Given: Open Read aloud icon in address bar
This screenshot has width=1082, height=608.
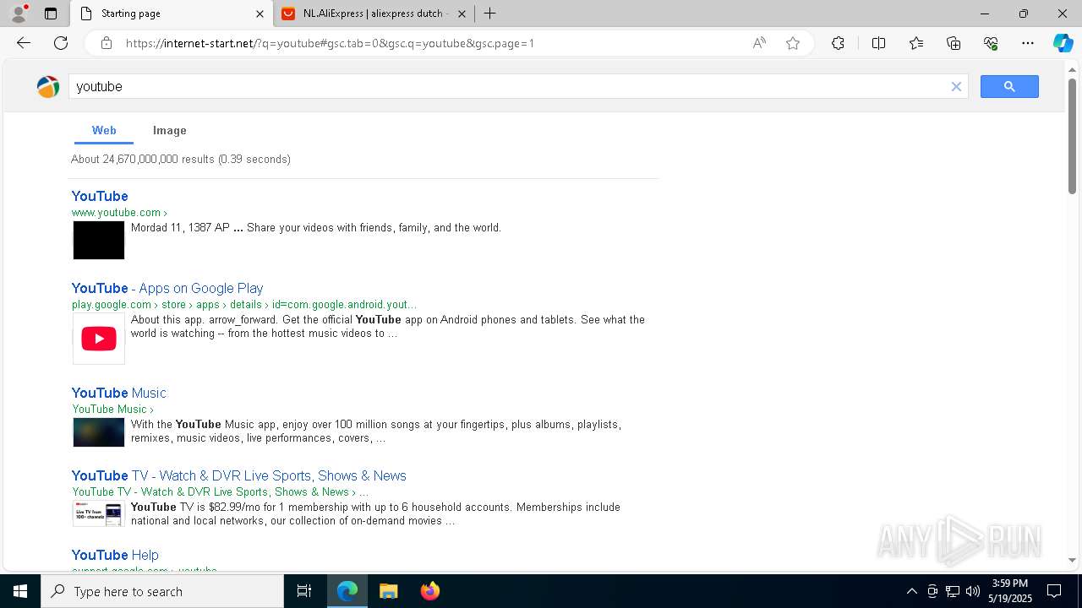Looking at the screenshot, I should 759,43.
